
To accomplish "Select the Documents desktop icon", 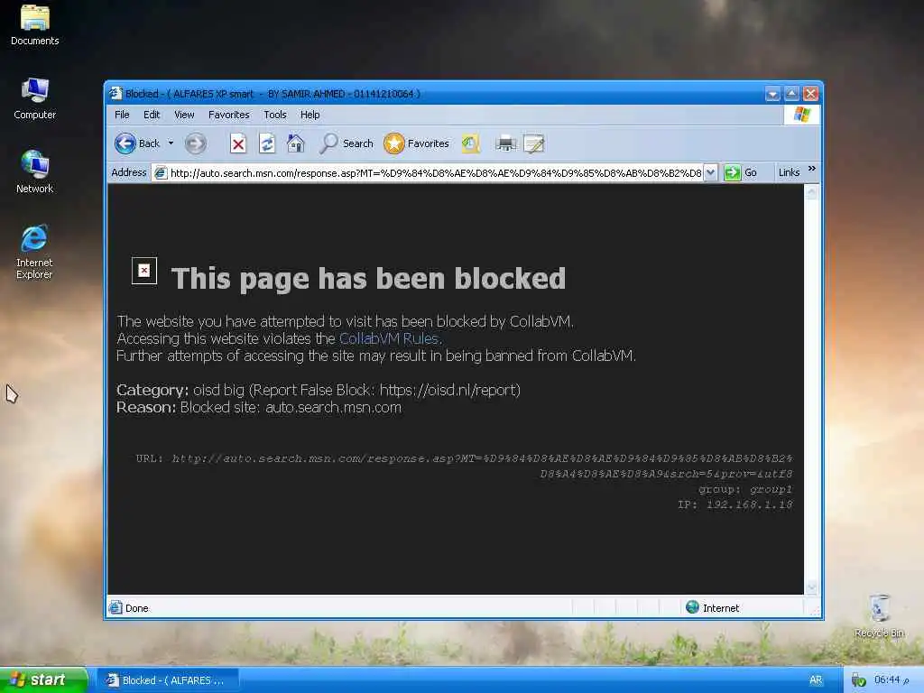I will [x=35, y=25].
